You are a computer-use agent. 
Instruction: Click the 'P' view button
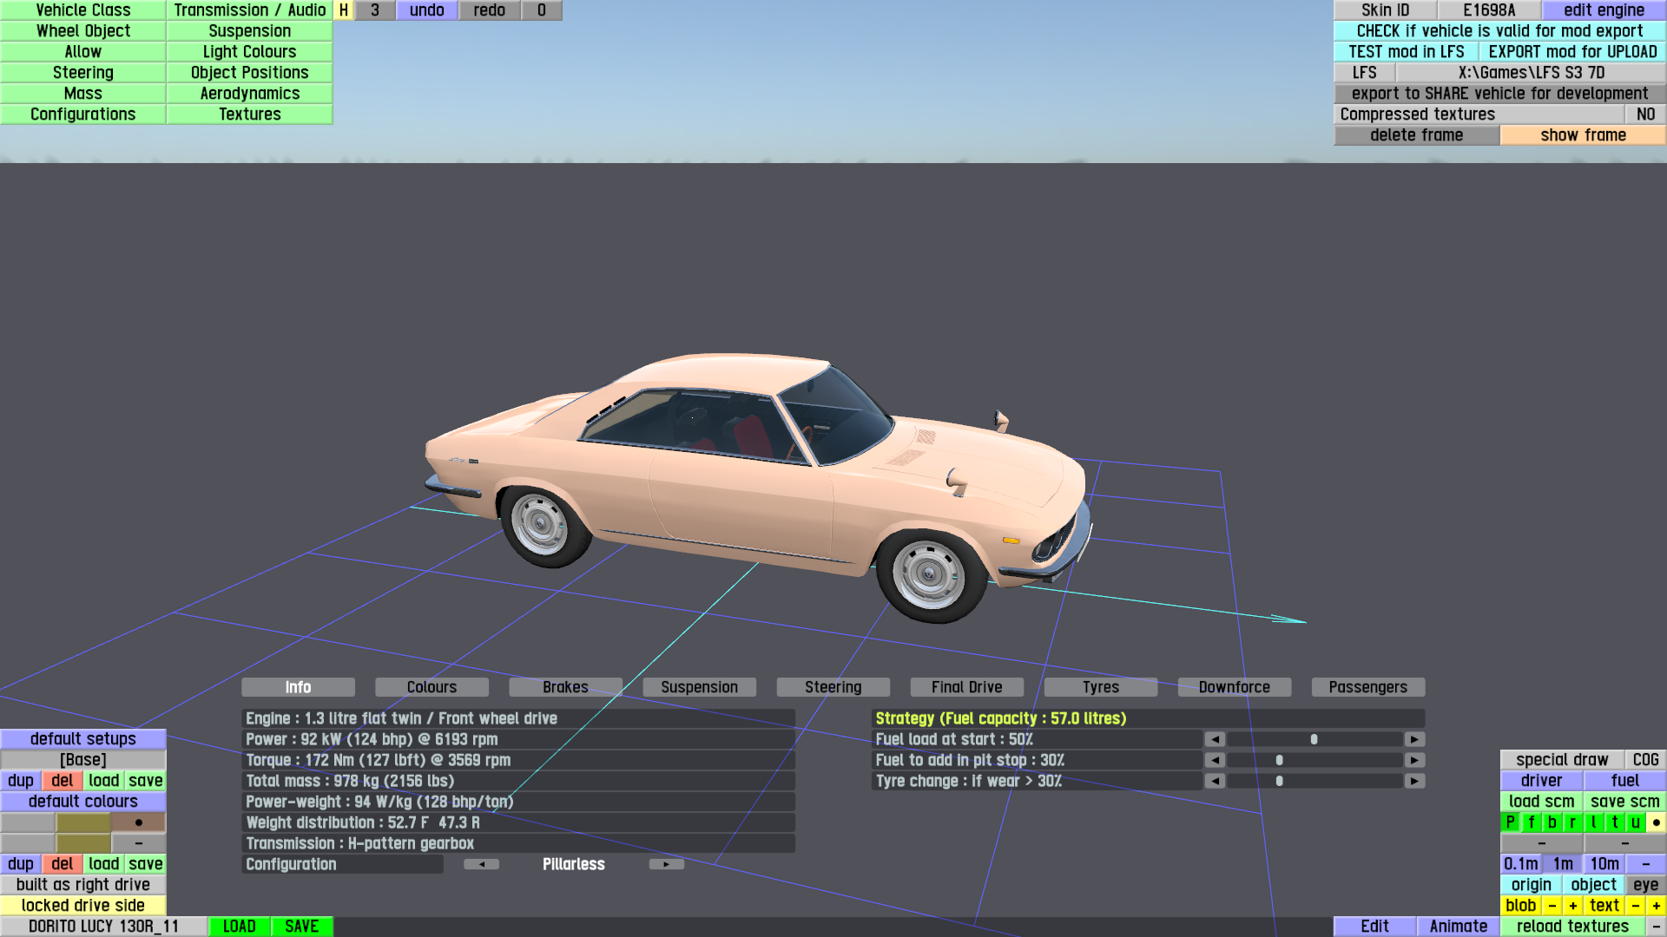pyautogui.click(x=1511, y=822)
